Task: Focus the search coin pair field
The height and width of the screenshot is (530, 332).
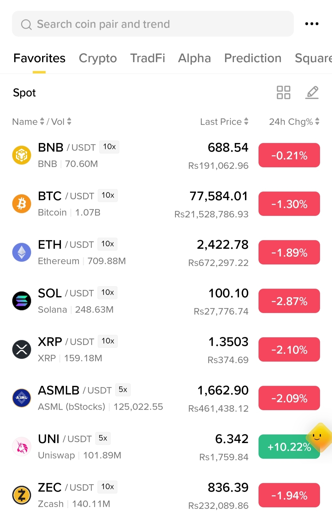Action: pos(153,24)
